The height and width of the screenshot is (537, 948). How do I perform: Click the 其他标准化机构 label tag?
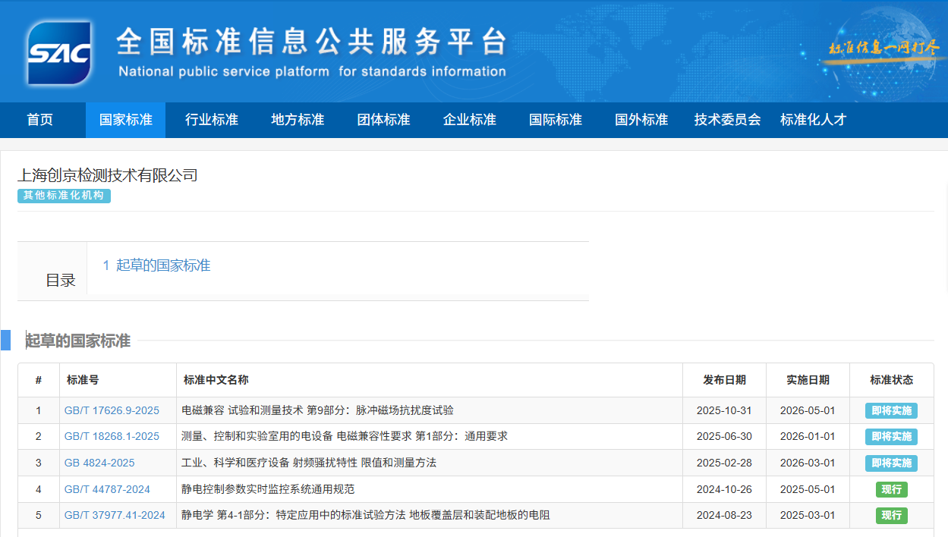click(x=64, y=196)
